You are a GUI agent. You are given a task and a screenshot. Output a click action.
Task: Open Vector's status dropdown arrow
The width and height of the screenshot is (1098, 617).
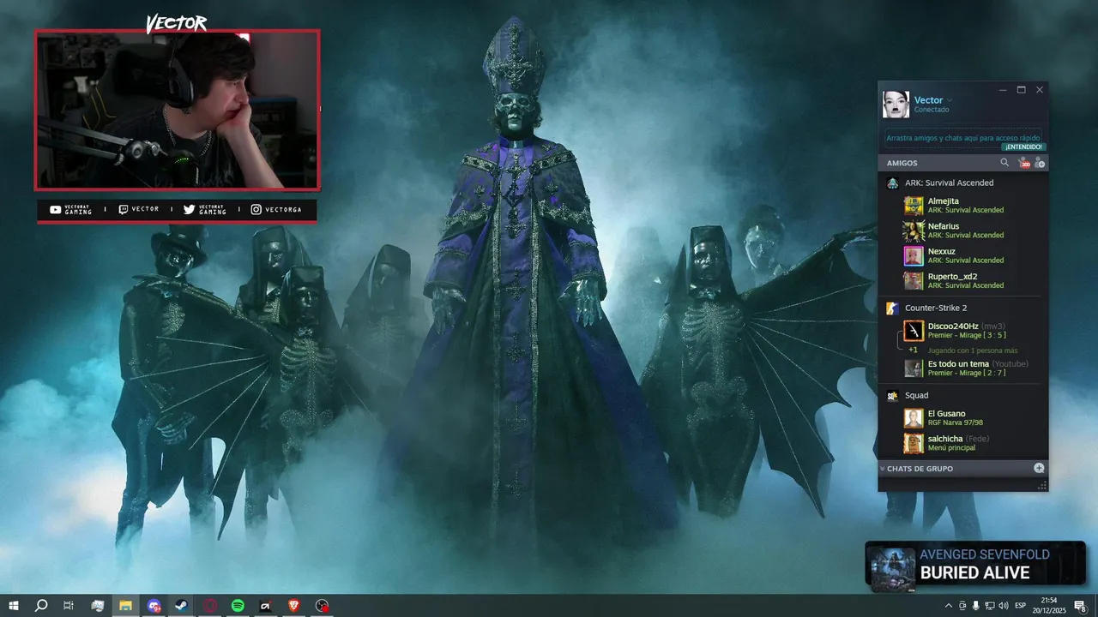click(950, 100)
